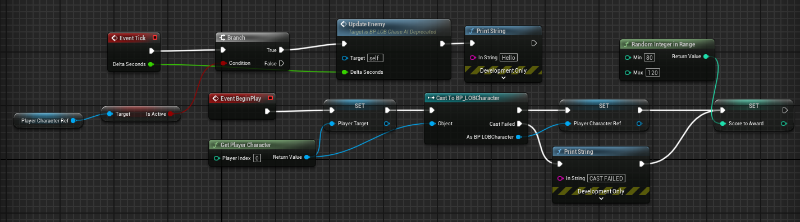This screenshot has width=800, height=222.
Task: Click the Score to Award input pin
Action: (x=724, y=124)
